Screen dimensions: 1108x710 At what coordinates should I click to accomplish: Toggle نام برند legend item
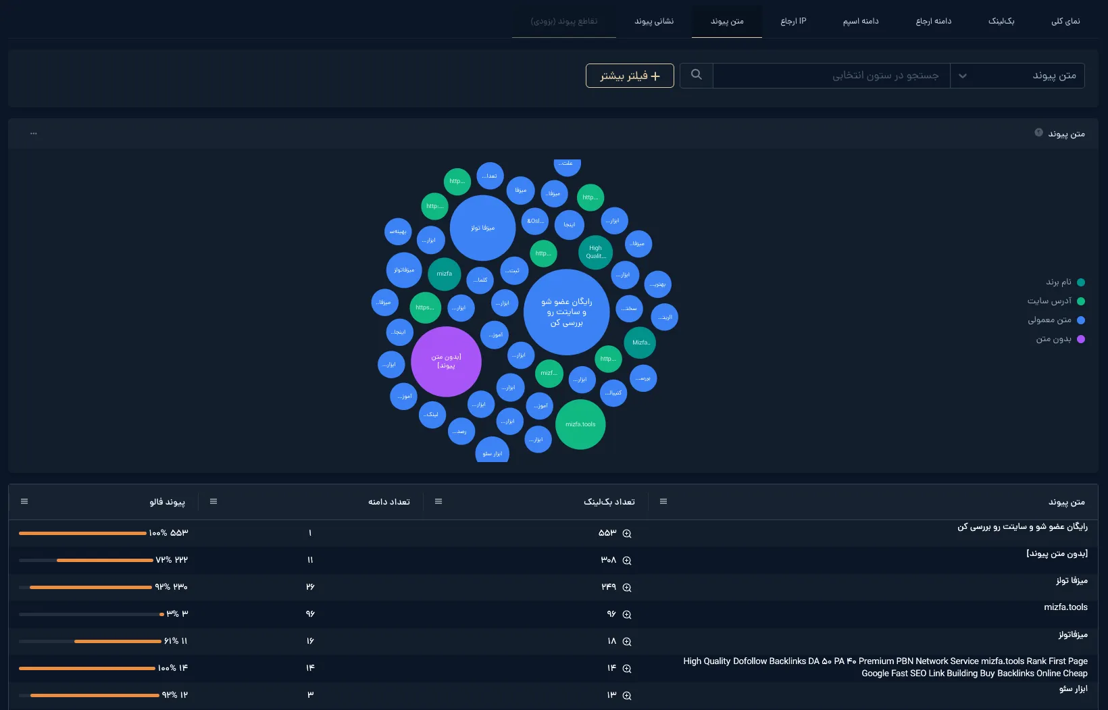pyautogui.click(x=1065, y=282)
